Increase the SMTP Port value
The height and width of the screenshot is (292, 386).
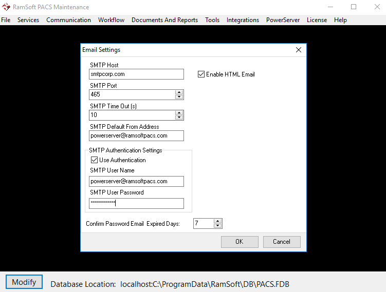tap(179, 92)
